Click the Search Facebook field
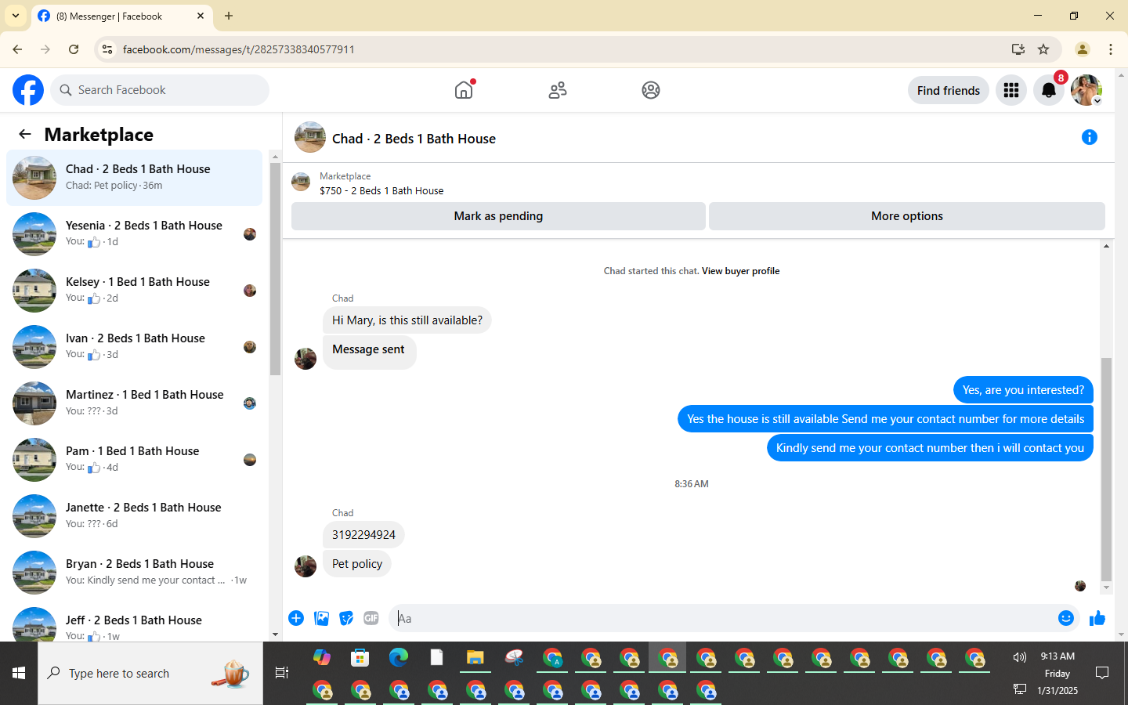The image size is (1128, 705). pos(160,90)
